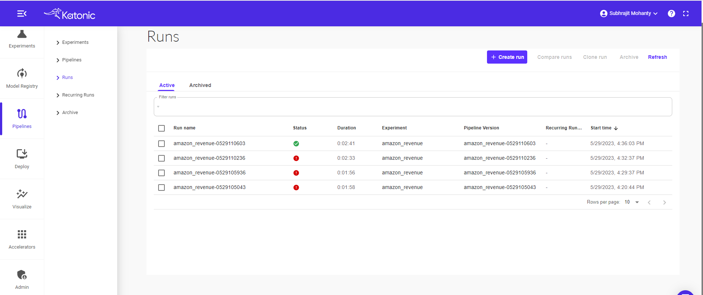703x295 pixels.
Task: Click Pipeline Version column header
Action: click(481, 128)
